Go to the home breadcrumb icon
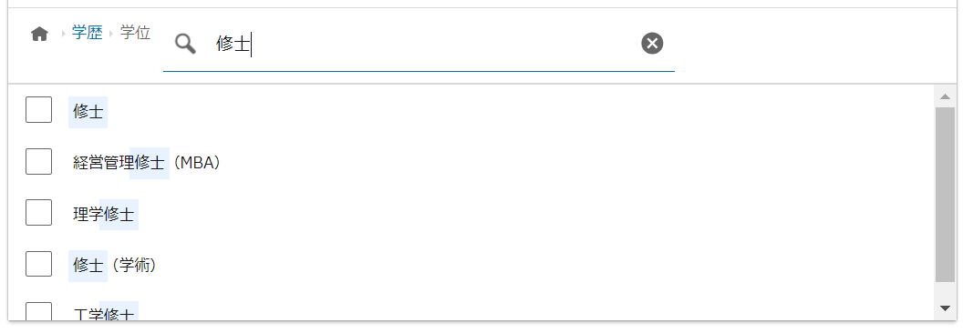Viewport: 973px width, 333px height. 40,34
